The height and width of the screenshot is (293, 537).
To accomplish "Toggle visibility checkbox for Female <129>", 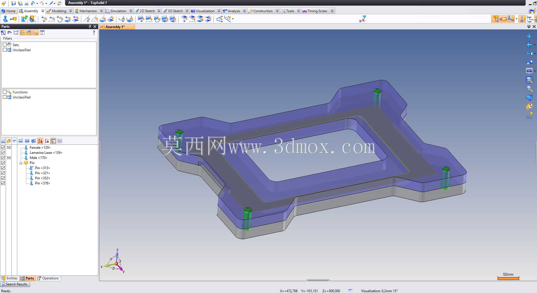I will tap(3, 147).
